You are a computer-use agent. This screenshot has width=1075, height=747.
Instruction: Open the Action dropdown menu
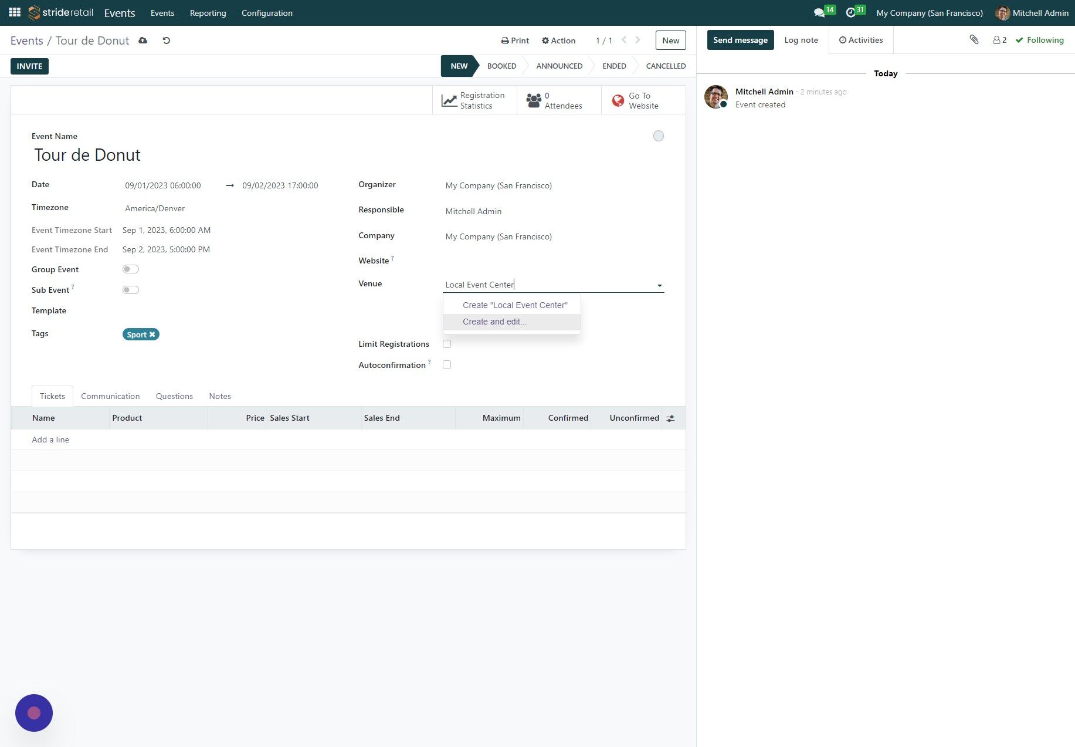click(x=558, y=40)
